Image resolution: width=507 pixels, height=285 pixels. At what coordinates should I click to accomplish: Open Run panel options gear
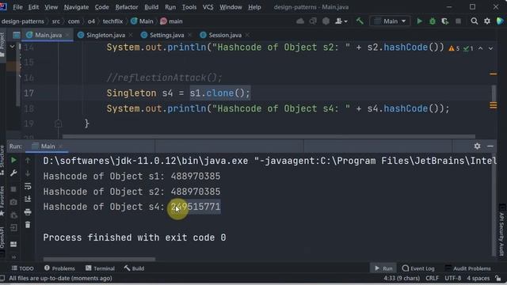(x=477, y=146)
